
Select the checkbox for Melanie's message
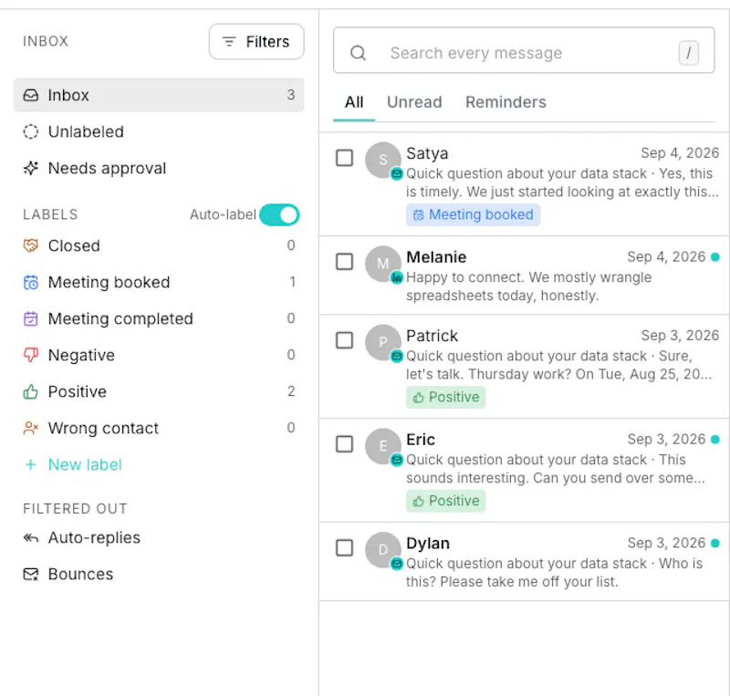pyautogui.click(x=345, y=262)
